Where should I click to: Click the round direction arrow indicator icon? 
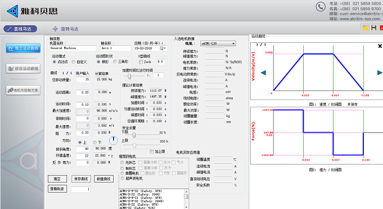[114, 140]
